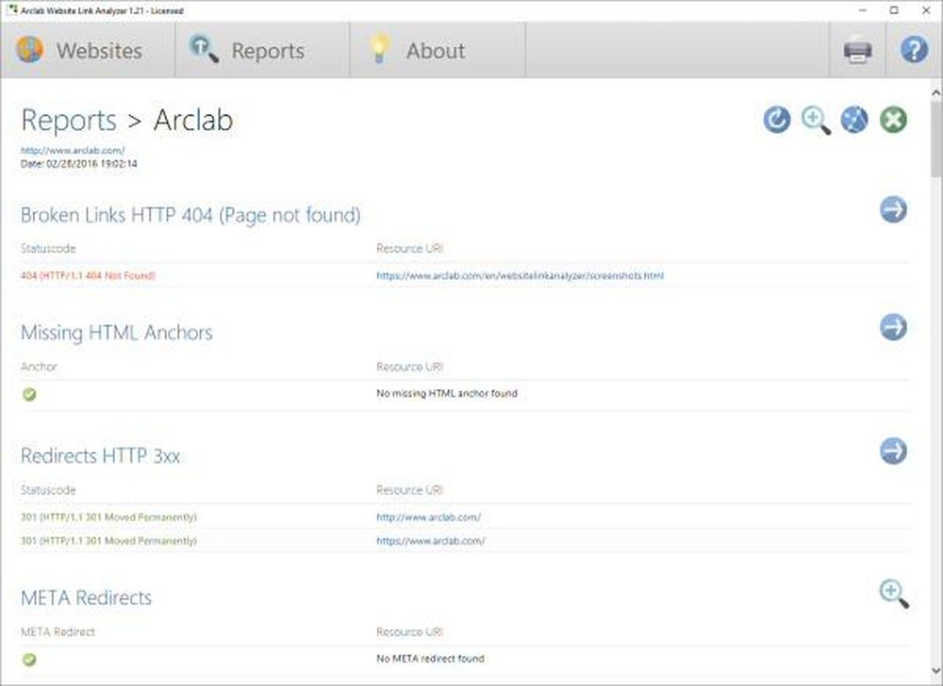
Task: Click the Missing HTML Anchors heading
Action: 117,333
